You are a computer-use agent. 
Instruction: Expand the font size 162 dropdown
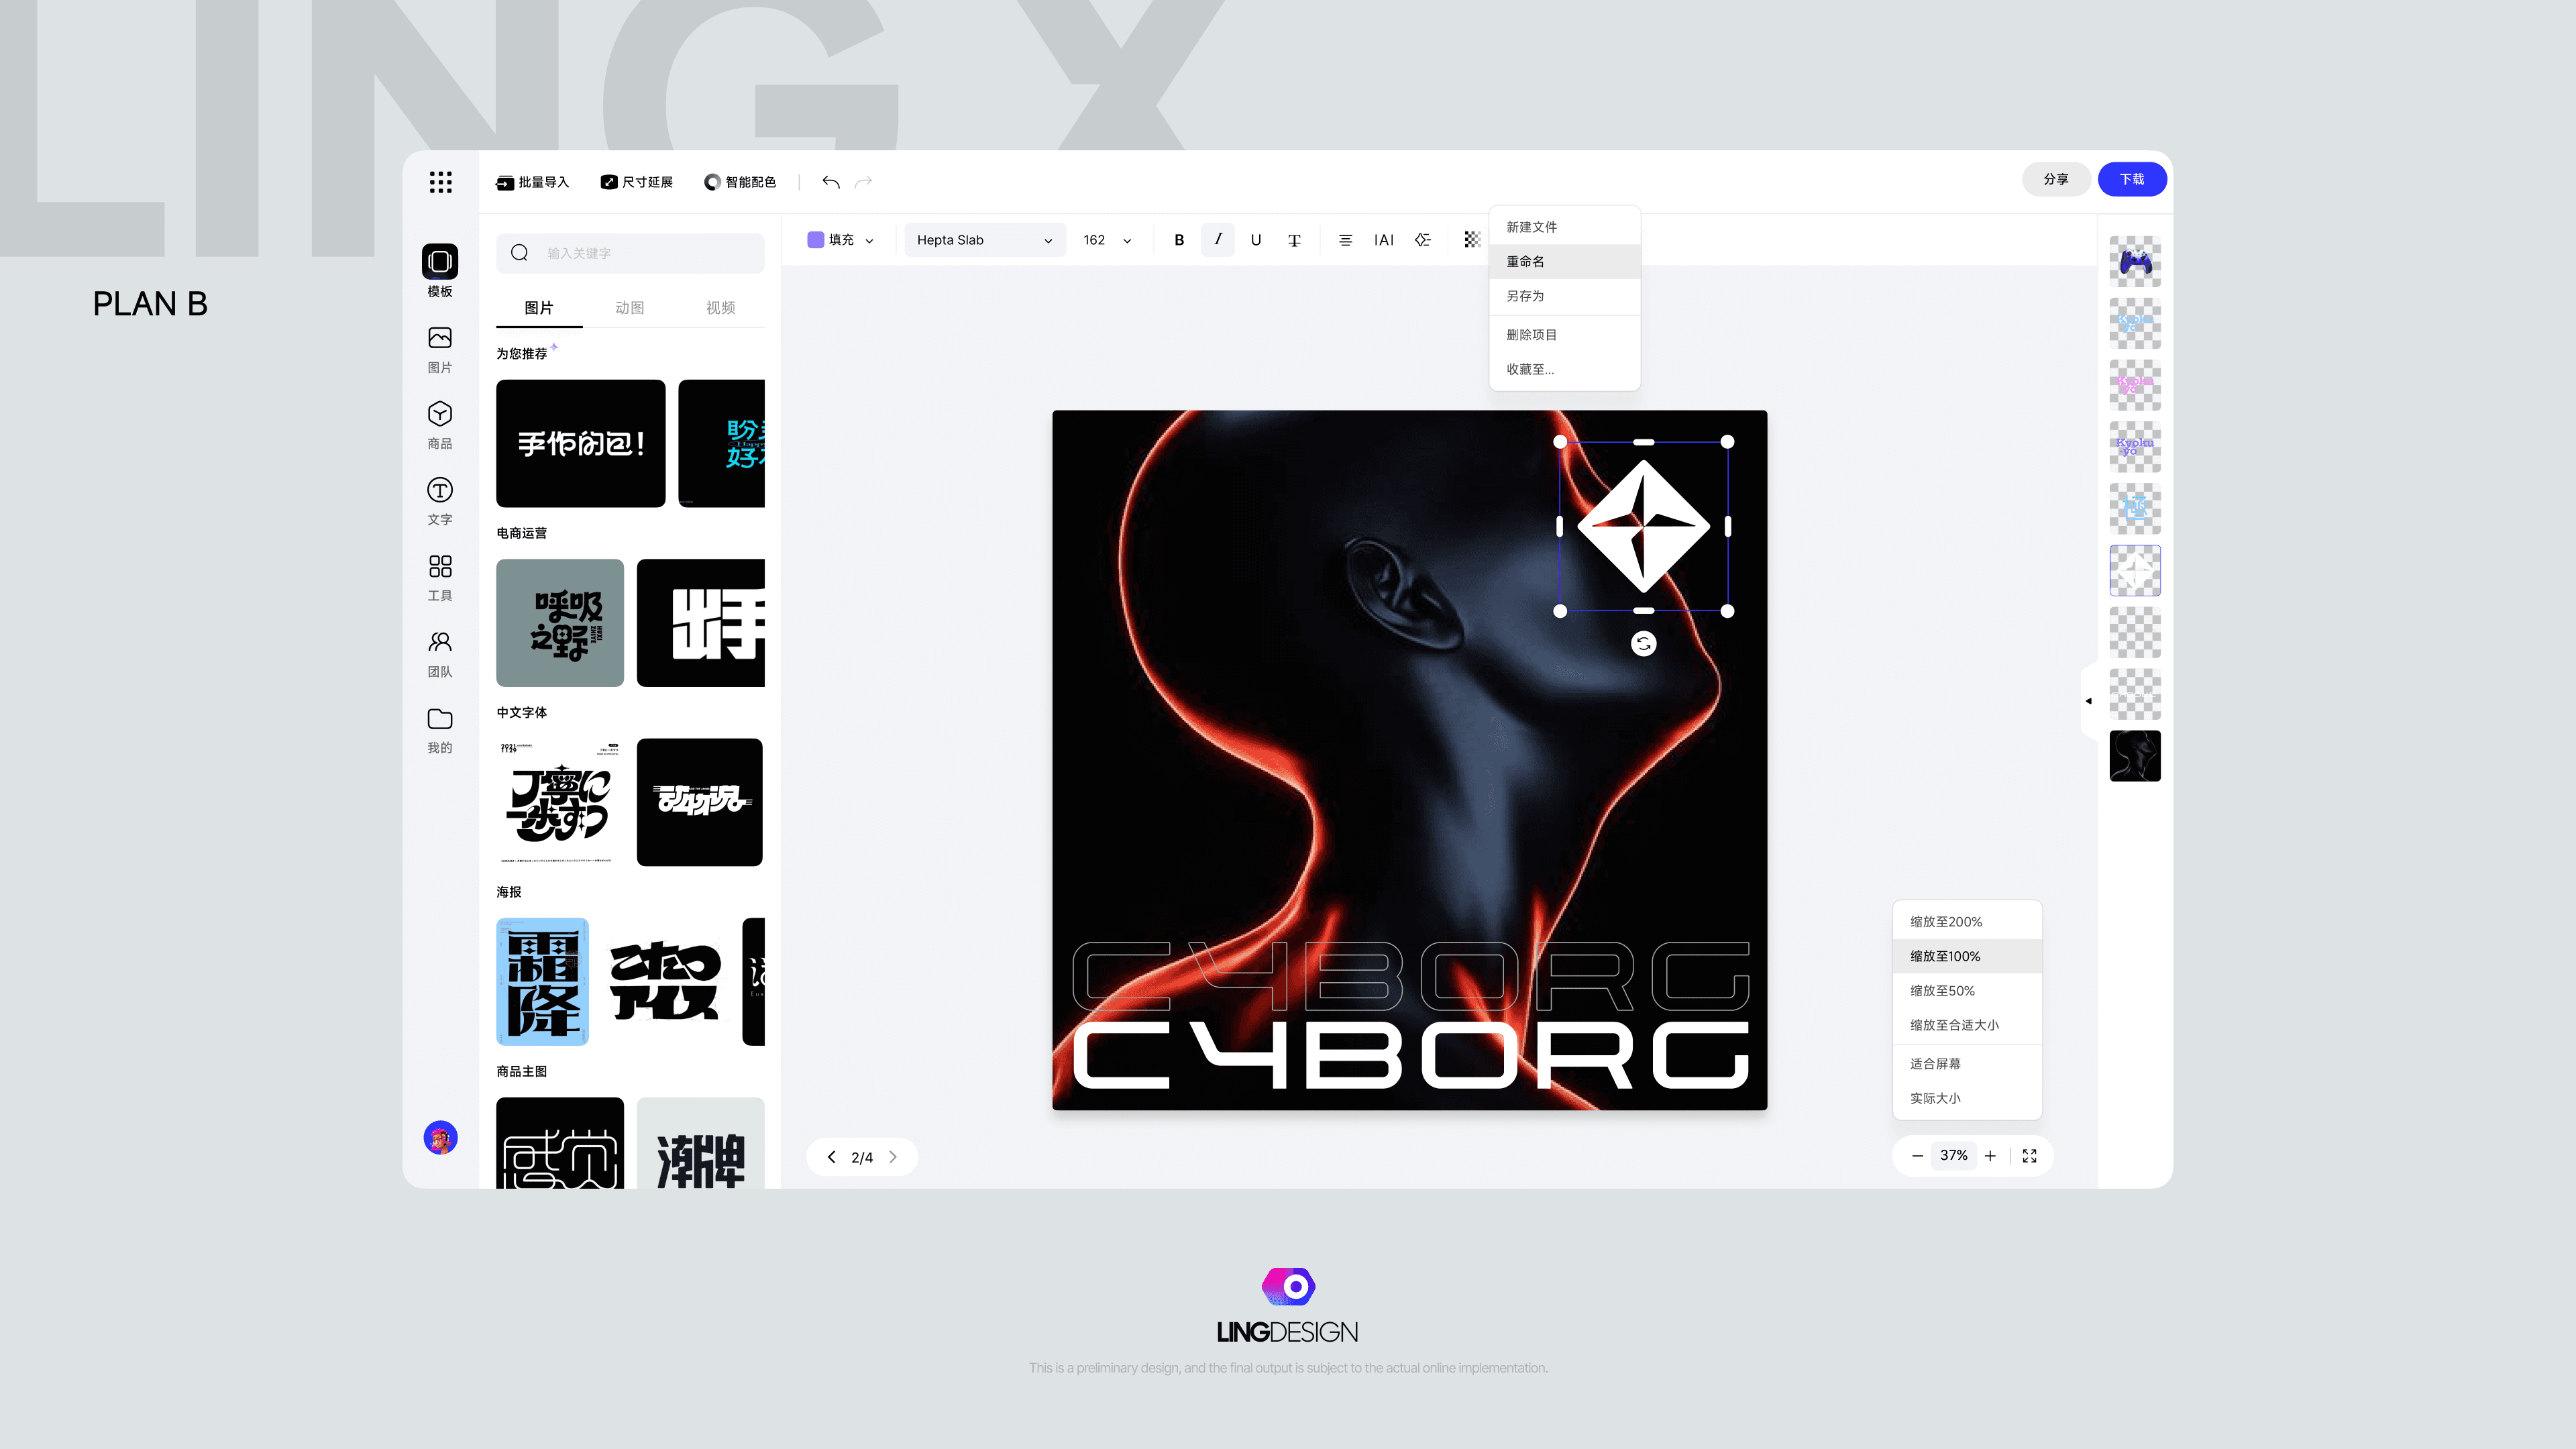(x=1126, y=240)
